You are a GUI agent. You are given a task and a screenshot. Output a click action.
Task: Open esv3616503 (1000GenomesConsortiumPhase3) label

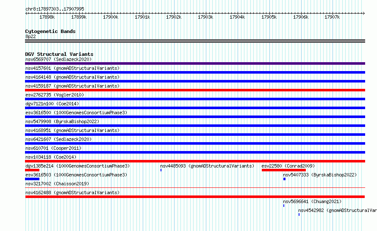coord(76,175)
